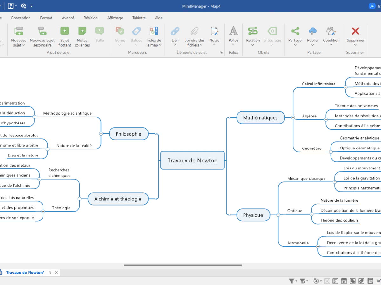
Task: Select the Mathématiques topic node
Action: (x=260, y=118)
